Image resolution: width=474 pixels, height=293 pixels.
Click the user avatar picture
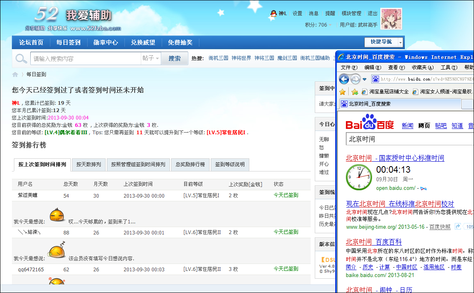pyautogui.click(x=391, y=19)
